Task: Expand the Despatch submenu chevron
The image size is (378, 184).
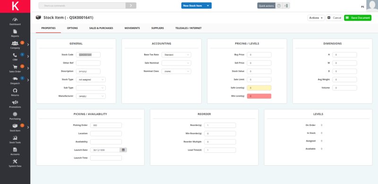Action: 28,80
